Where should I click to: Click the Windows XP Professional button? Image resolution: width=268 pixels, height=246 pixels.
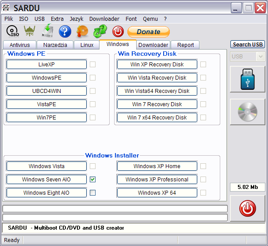coord(157,180)
